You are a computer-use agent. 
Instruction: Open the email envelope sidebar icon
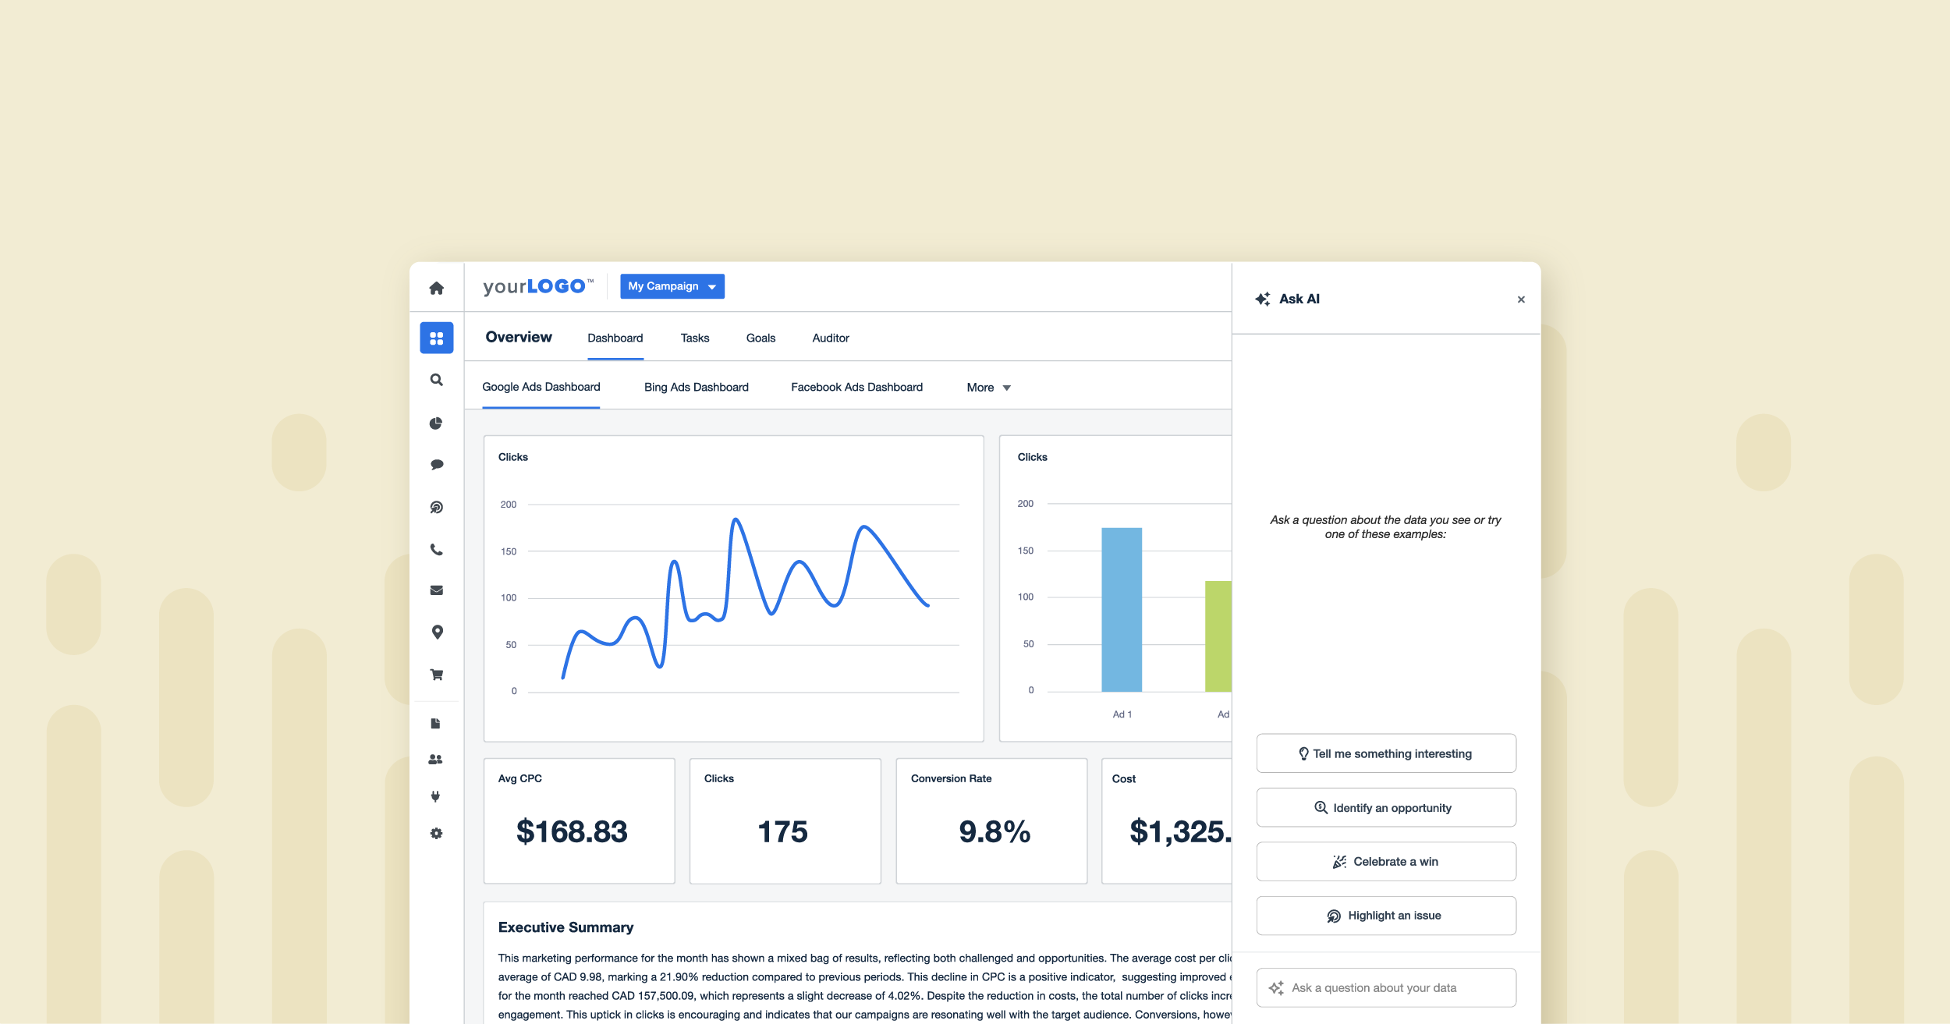(436, 590)
